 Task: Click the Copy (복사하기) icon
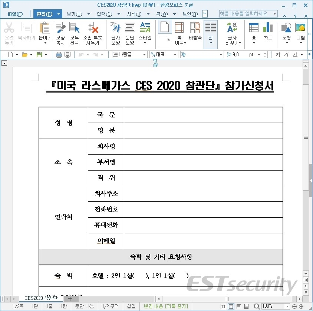point(26,28)
